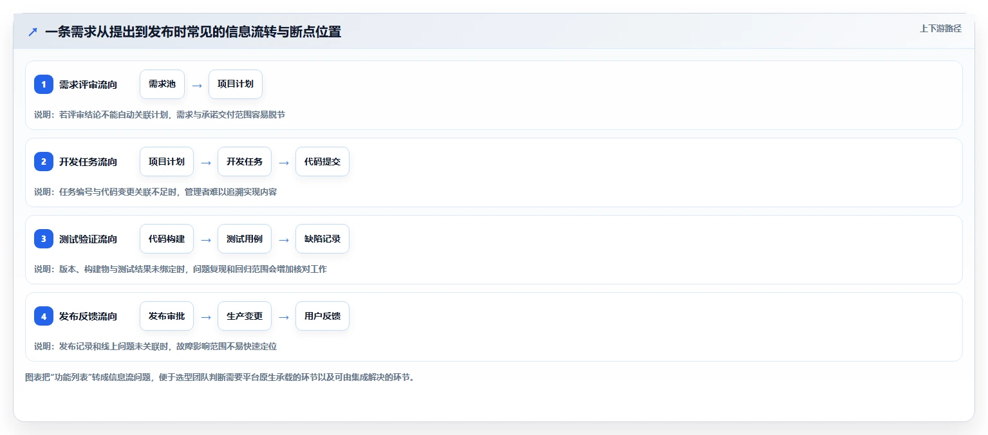988x435 pixels.
Task: Select the number 2 badge for 开发任务流向
Action: point(44,162)
